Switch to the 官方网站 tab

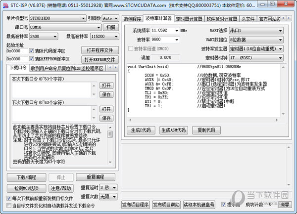[269, 19]
